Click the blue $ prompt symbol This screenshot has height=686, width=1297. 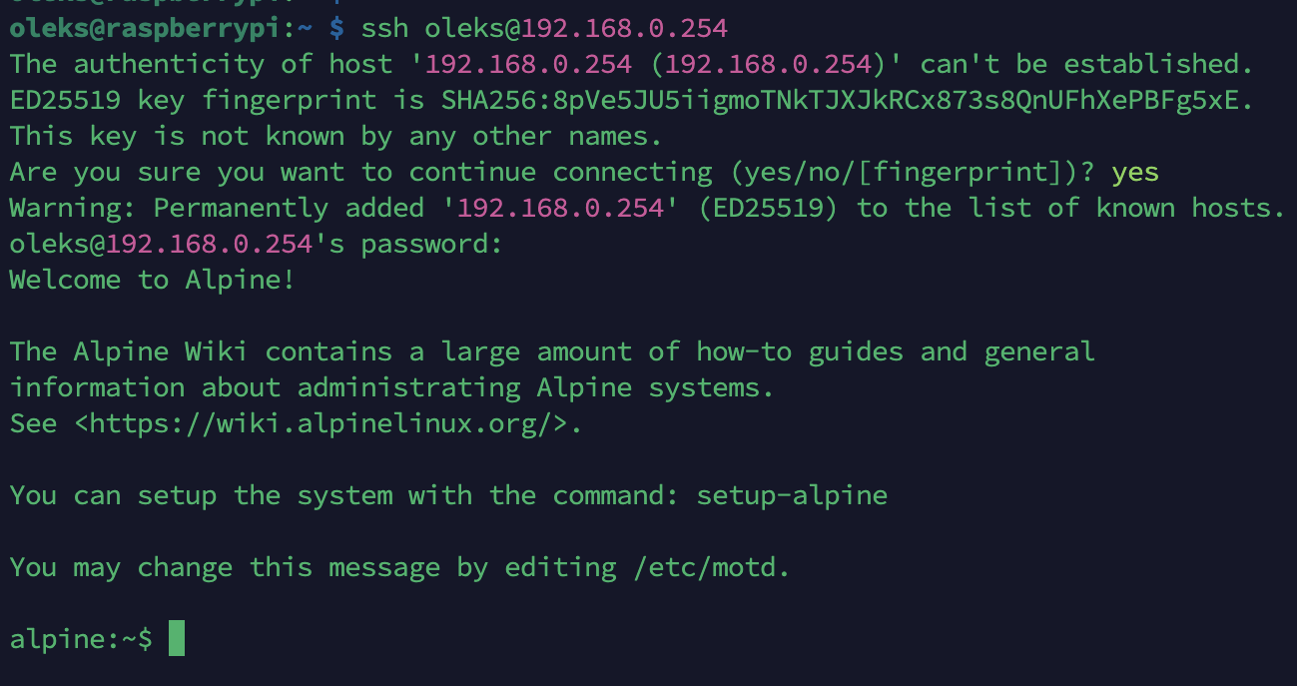tap(336, 28)
